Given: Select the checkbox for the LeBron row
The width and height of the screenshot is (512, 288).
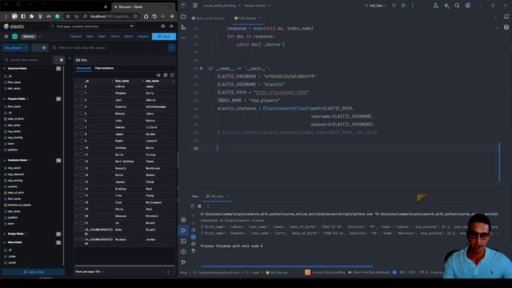Looking at the screenshot, I should (82, 86).
